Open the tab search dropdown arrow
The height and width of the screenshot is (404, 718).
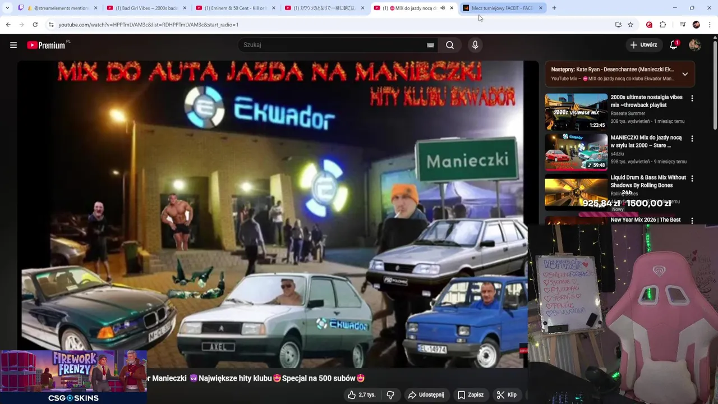7,8
